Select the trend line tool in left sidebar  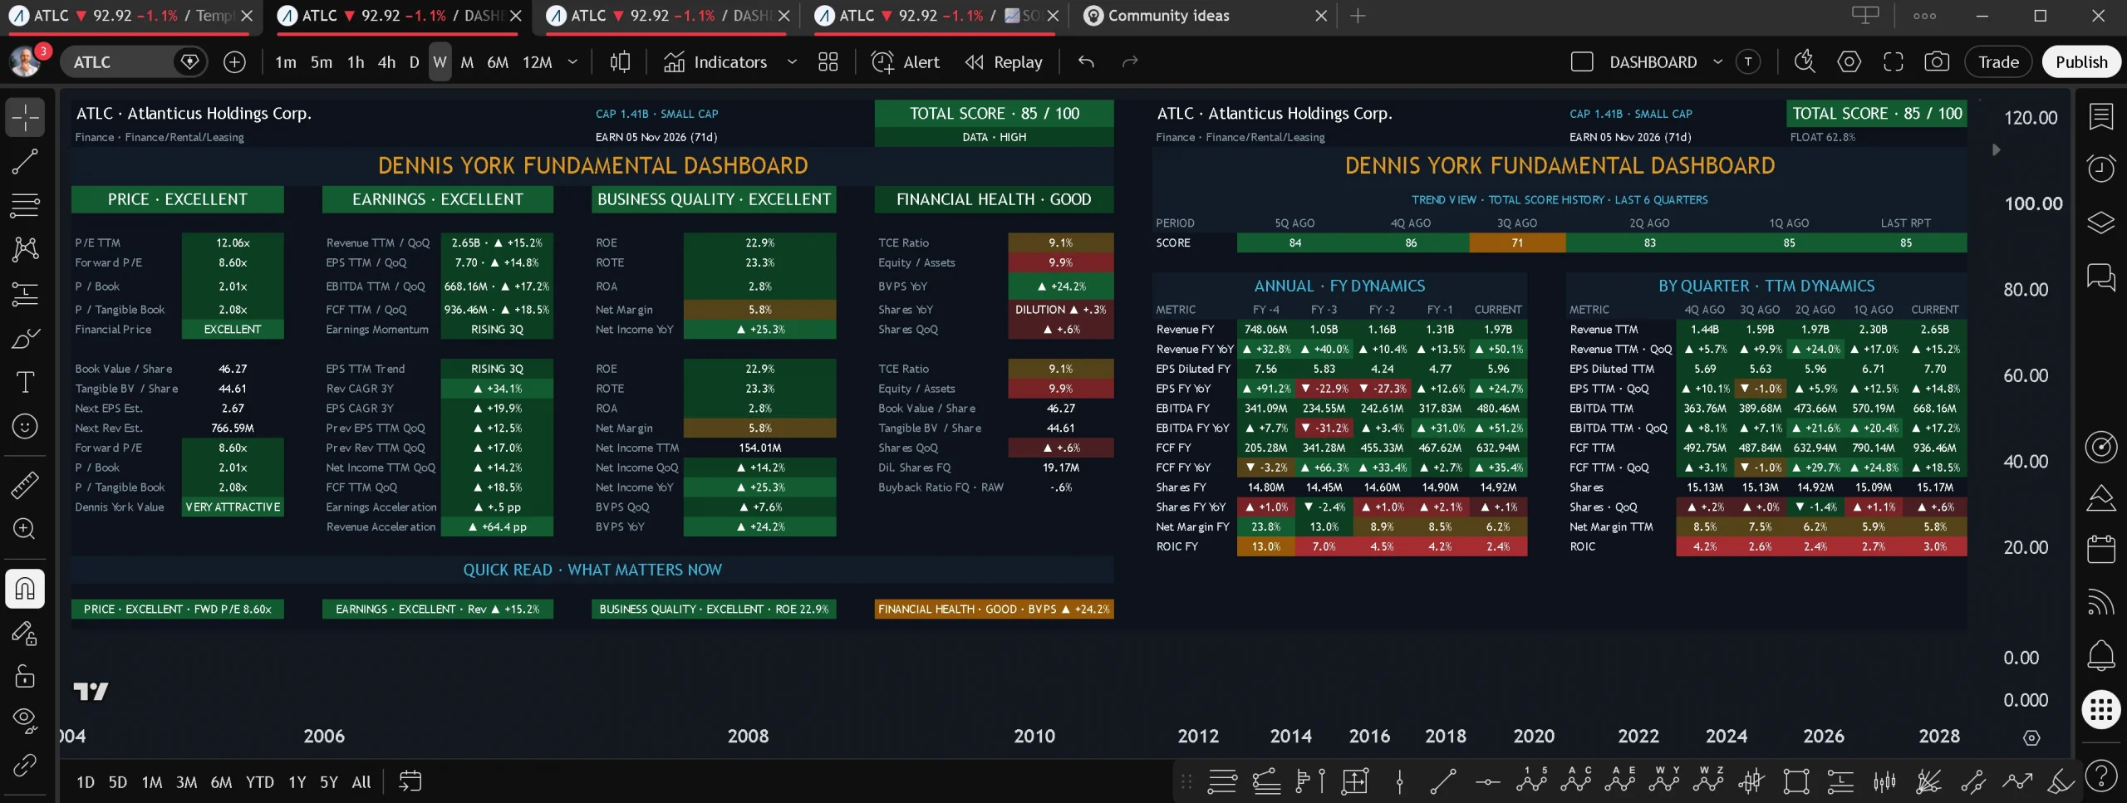pos(25,161)
